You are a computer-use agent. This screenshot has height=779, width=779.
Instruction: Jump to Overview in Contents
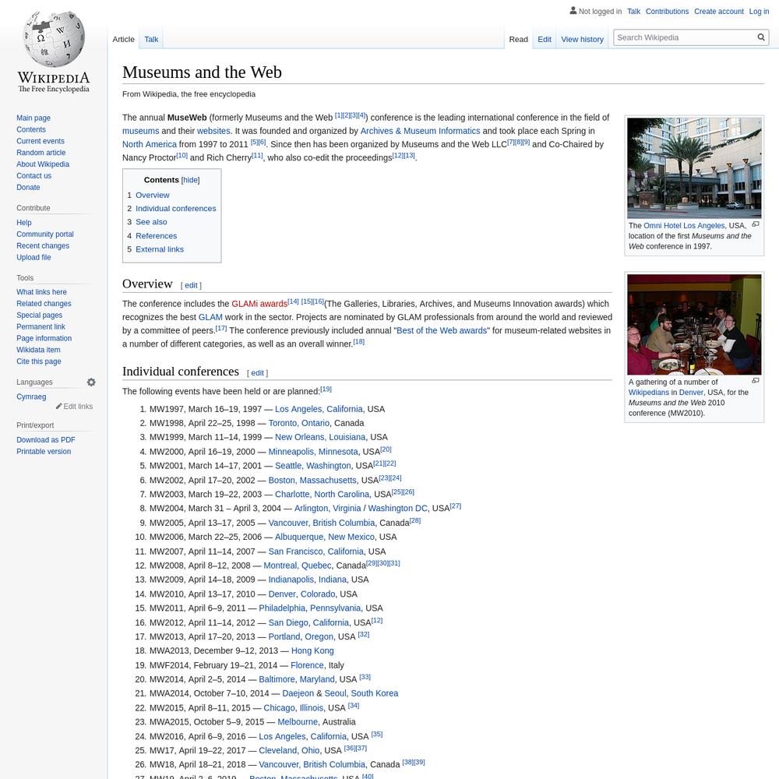(x=152, y=196)
